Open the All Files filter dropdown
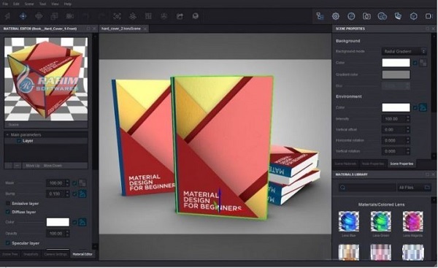The image size is (438, 268). (x=414, y=187)
